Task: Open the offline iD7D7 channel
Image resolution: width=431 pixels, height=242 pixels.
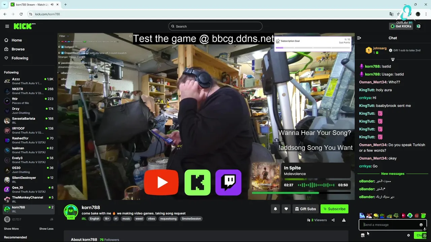Action: 28,219
